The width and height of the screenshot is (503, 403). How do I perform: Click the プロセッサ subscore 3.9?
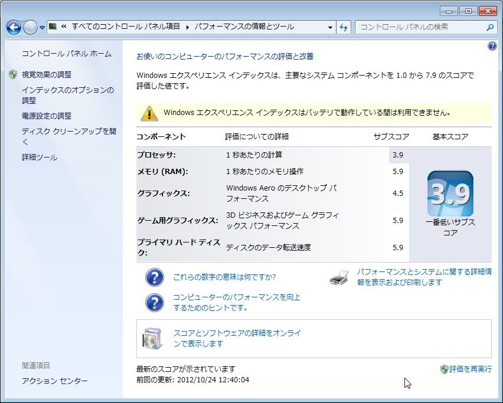coord(398,155)
